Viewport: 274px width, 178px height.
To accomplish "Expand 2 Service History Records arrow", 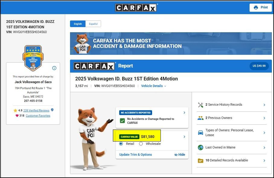I will point(264,105).
